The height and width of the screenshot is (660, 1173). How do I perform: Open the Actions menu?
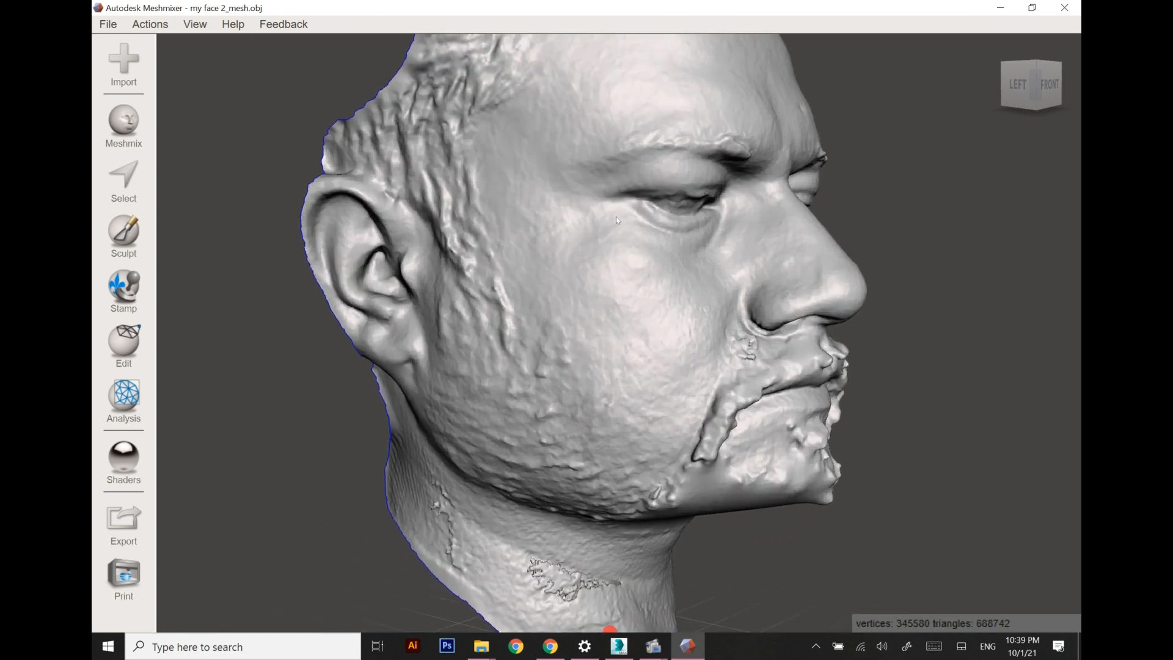pos(150,24)
